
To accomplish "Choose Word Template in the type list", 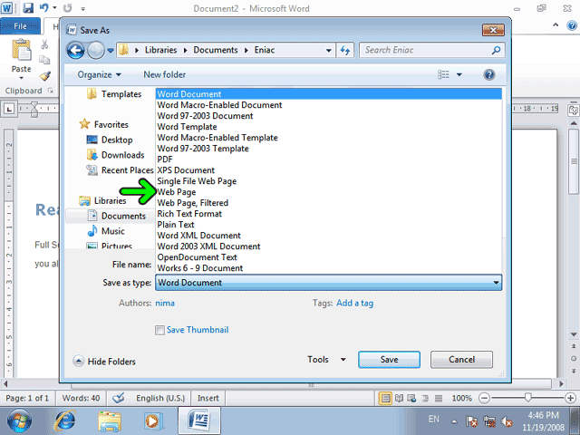I will pos(328,127).
